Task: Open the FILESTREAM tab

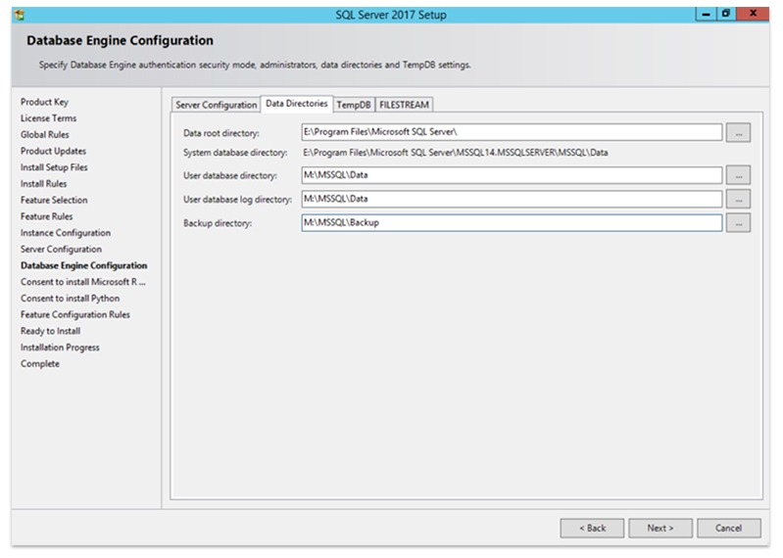Action: (404, 105)
